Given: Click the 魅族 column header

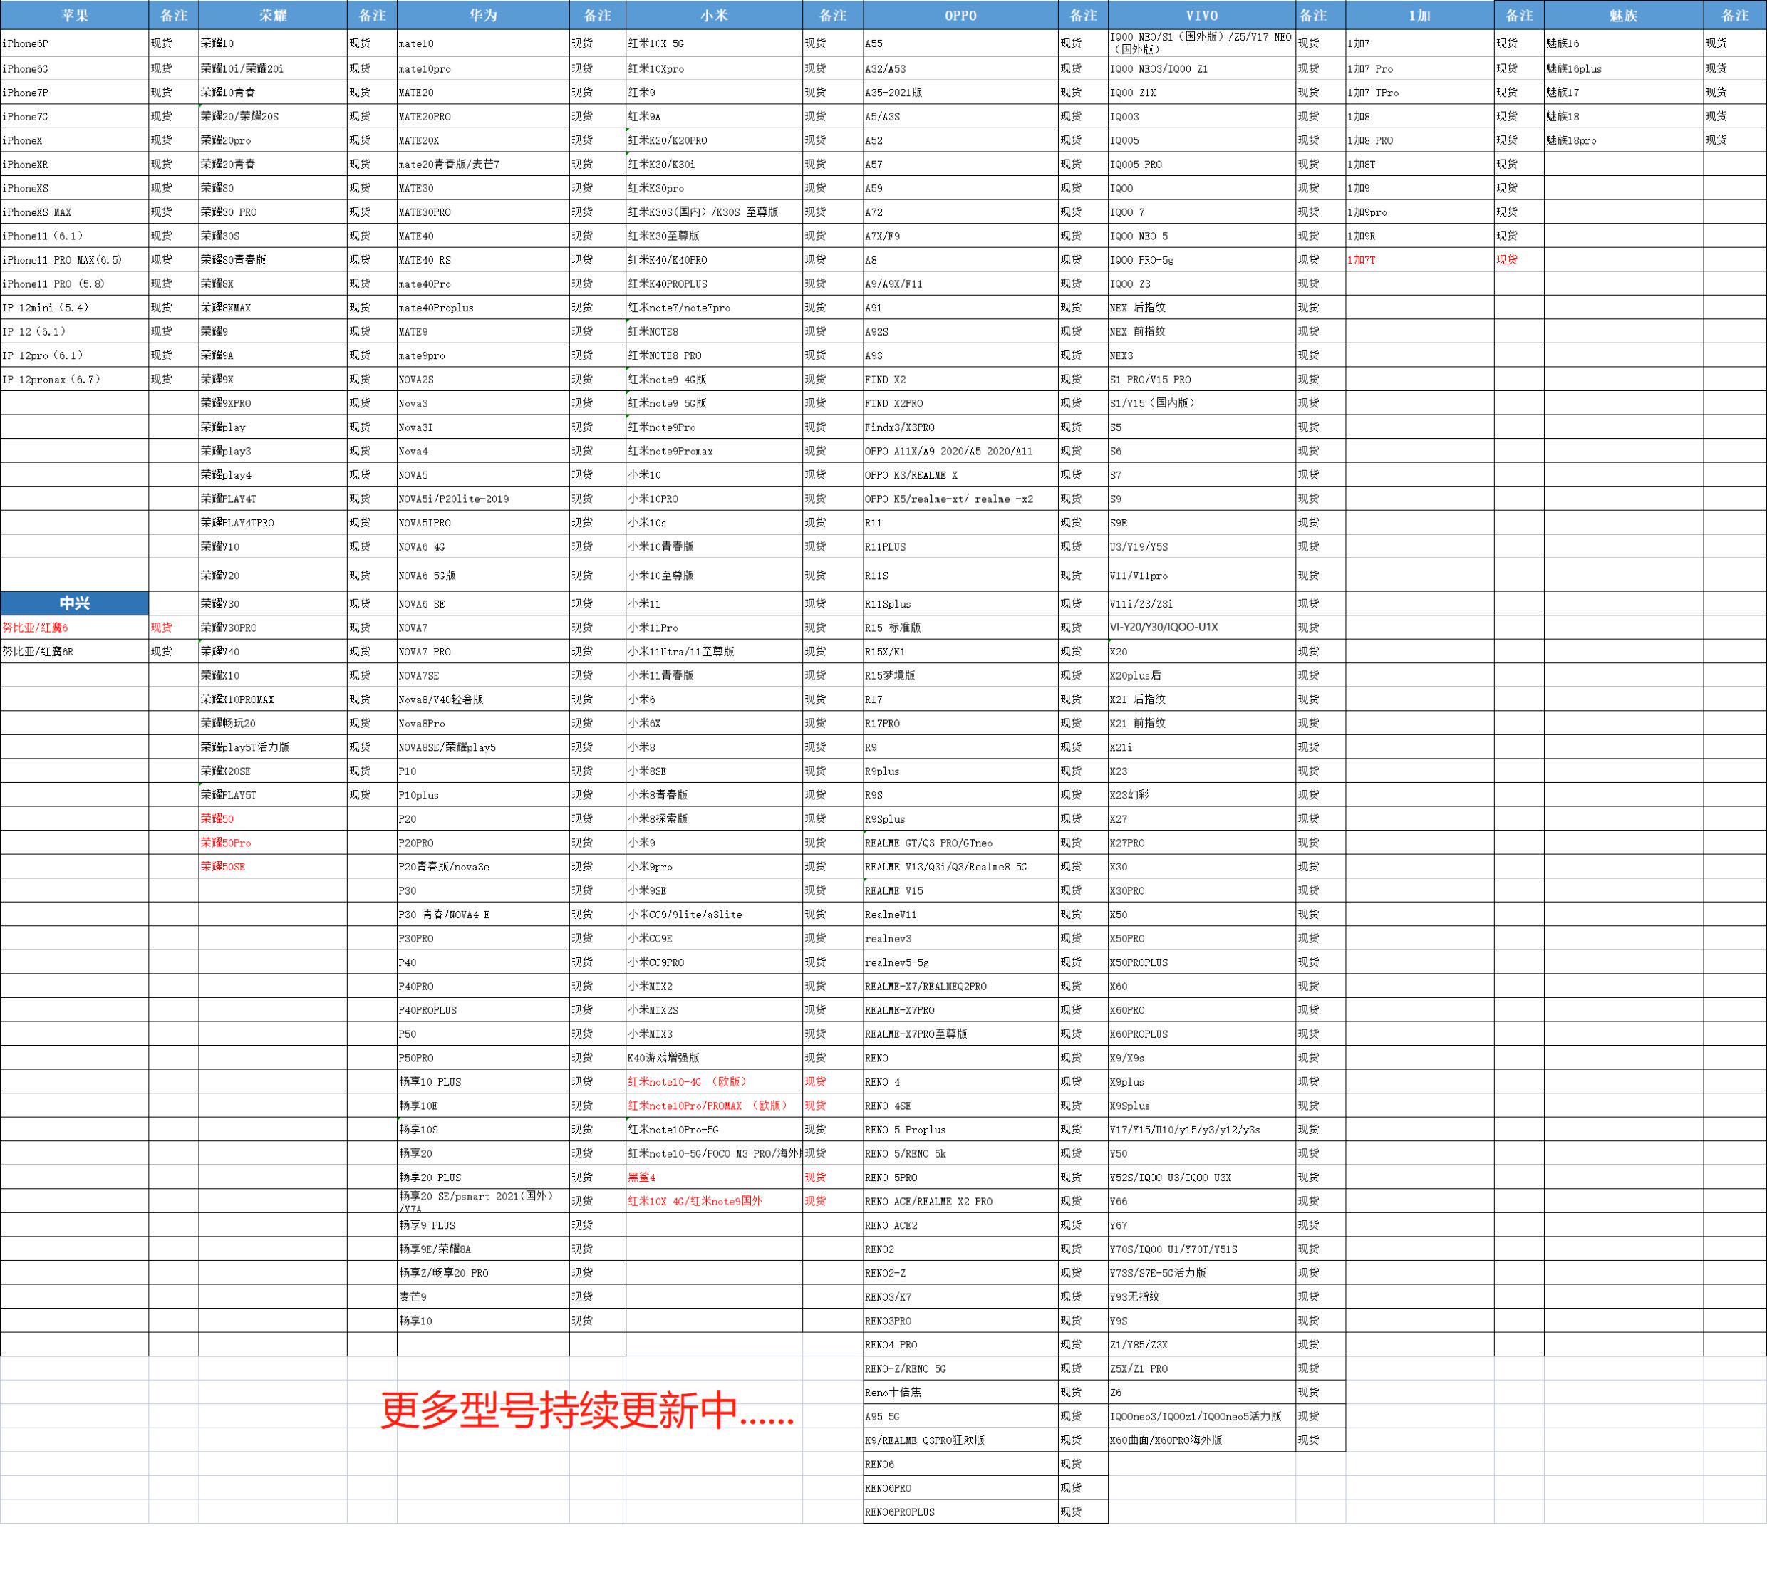Looking at the screenshot, I should pyautogui.click(x=1622, y=16).
